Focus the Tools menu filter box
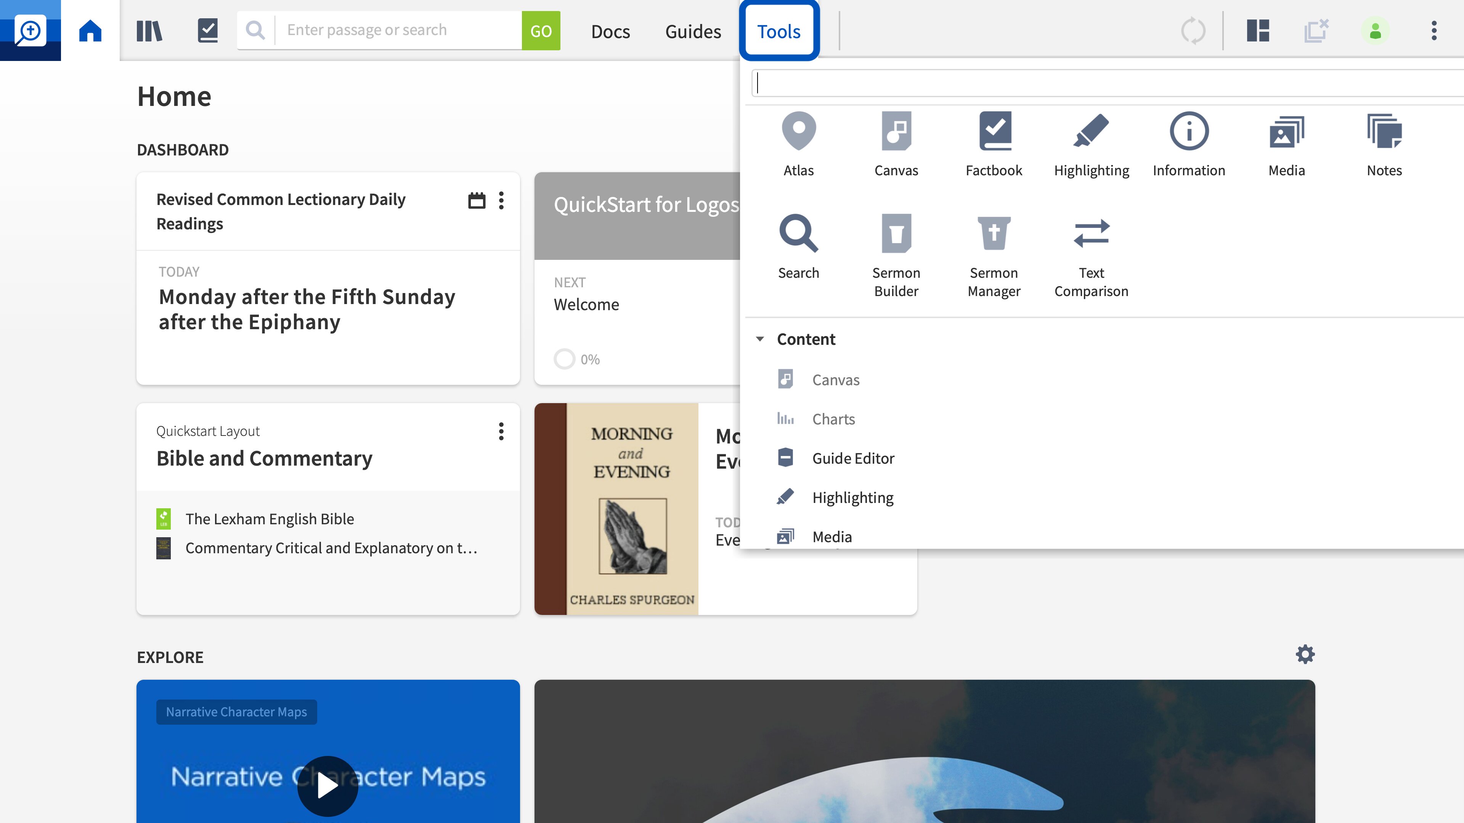This screenshot has height=823, width=1464. tap(1108, 83)
